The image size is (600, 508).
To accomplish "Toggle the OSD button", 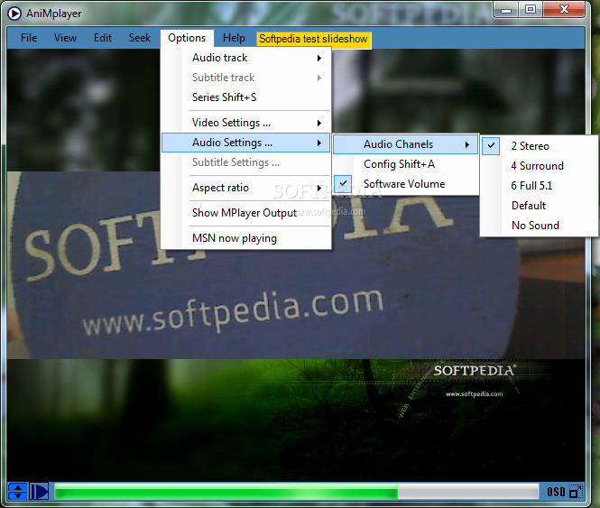I will point(556,492).
